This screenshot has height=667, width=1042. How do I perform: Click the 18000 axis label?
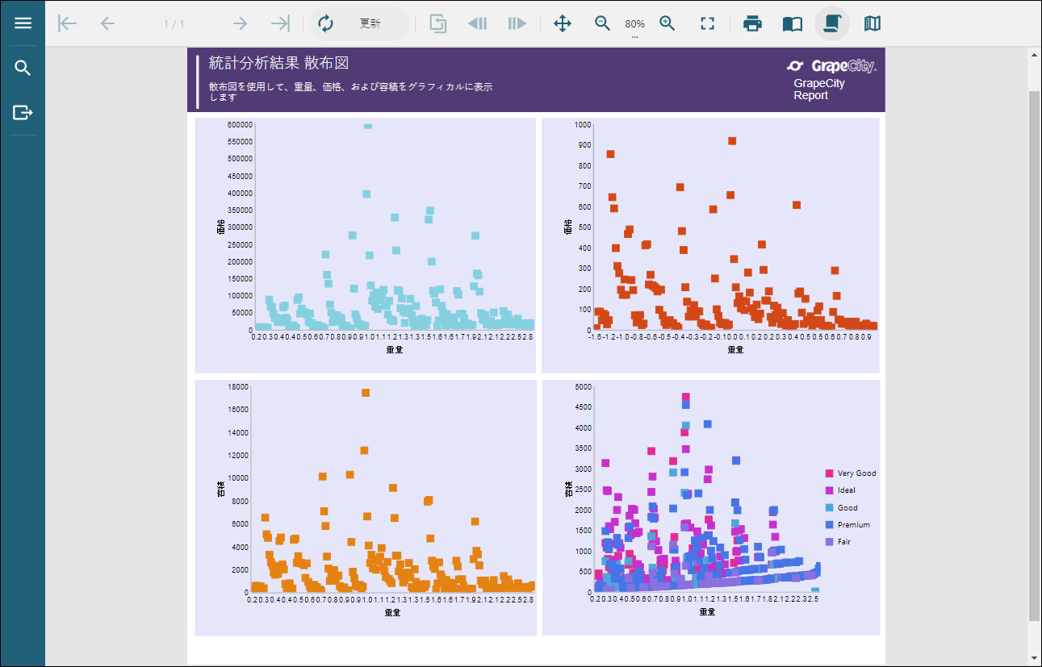(x=237, y=386)
